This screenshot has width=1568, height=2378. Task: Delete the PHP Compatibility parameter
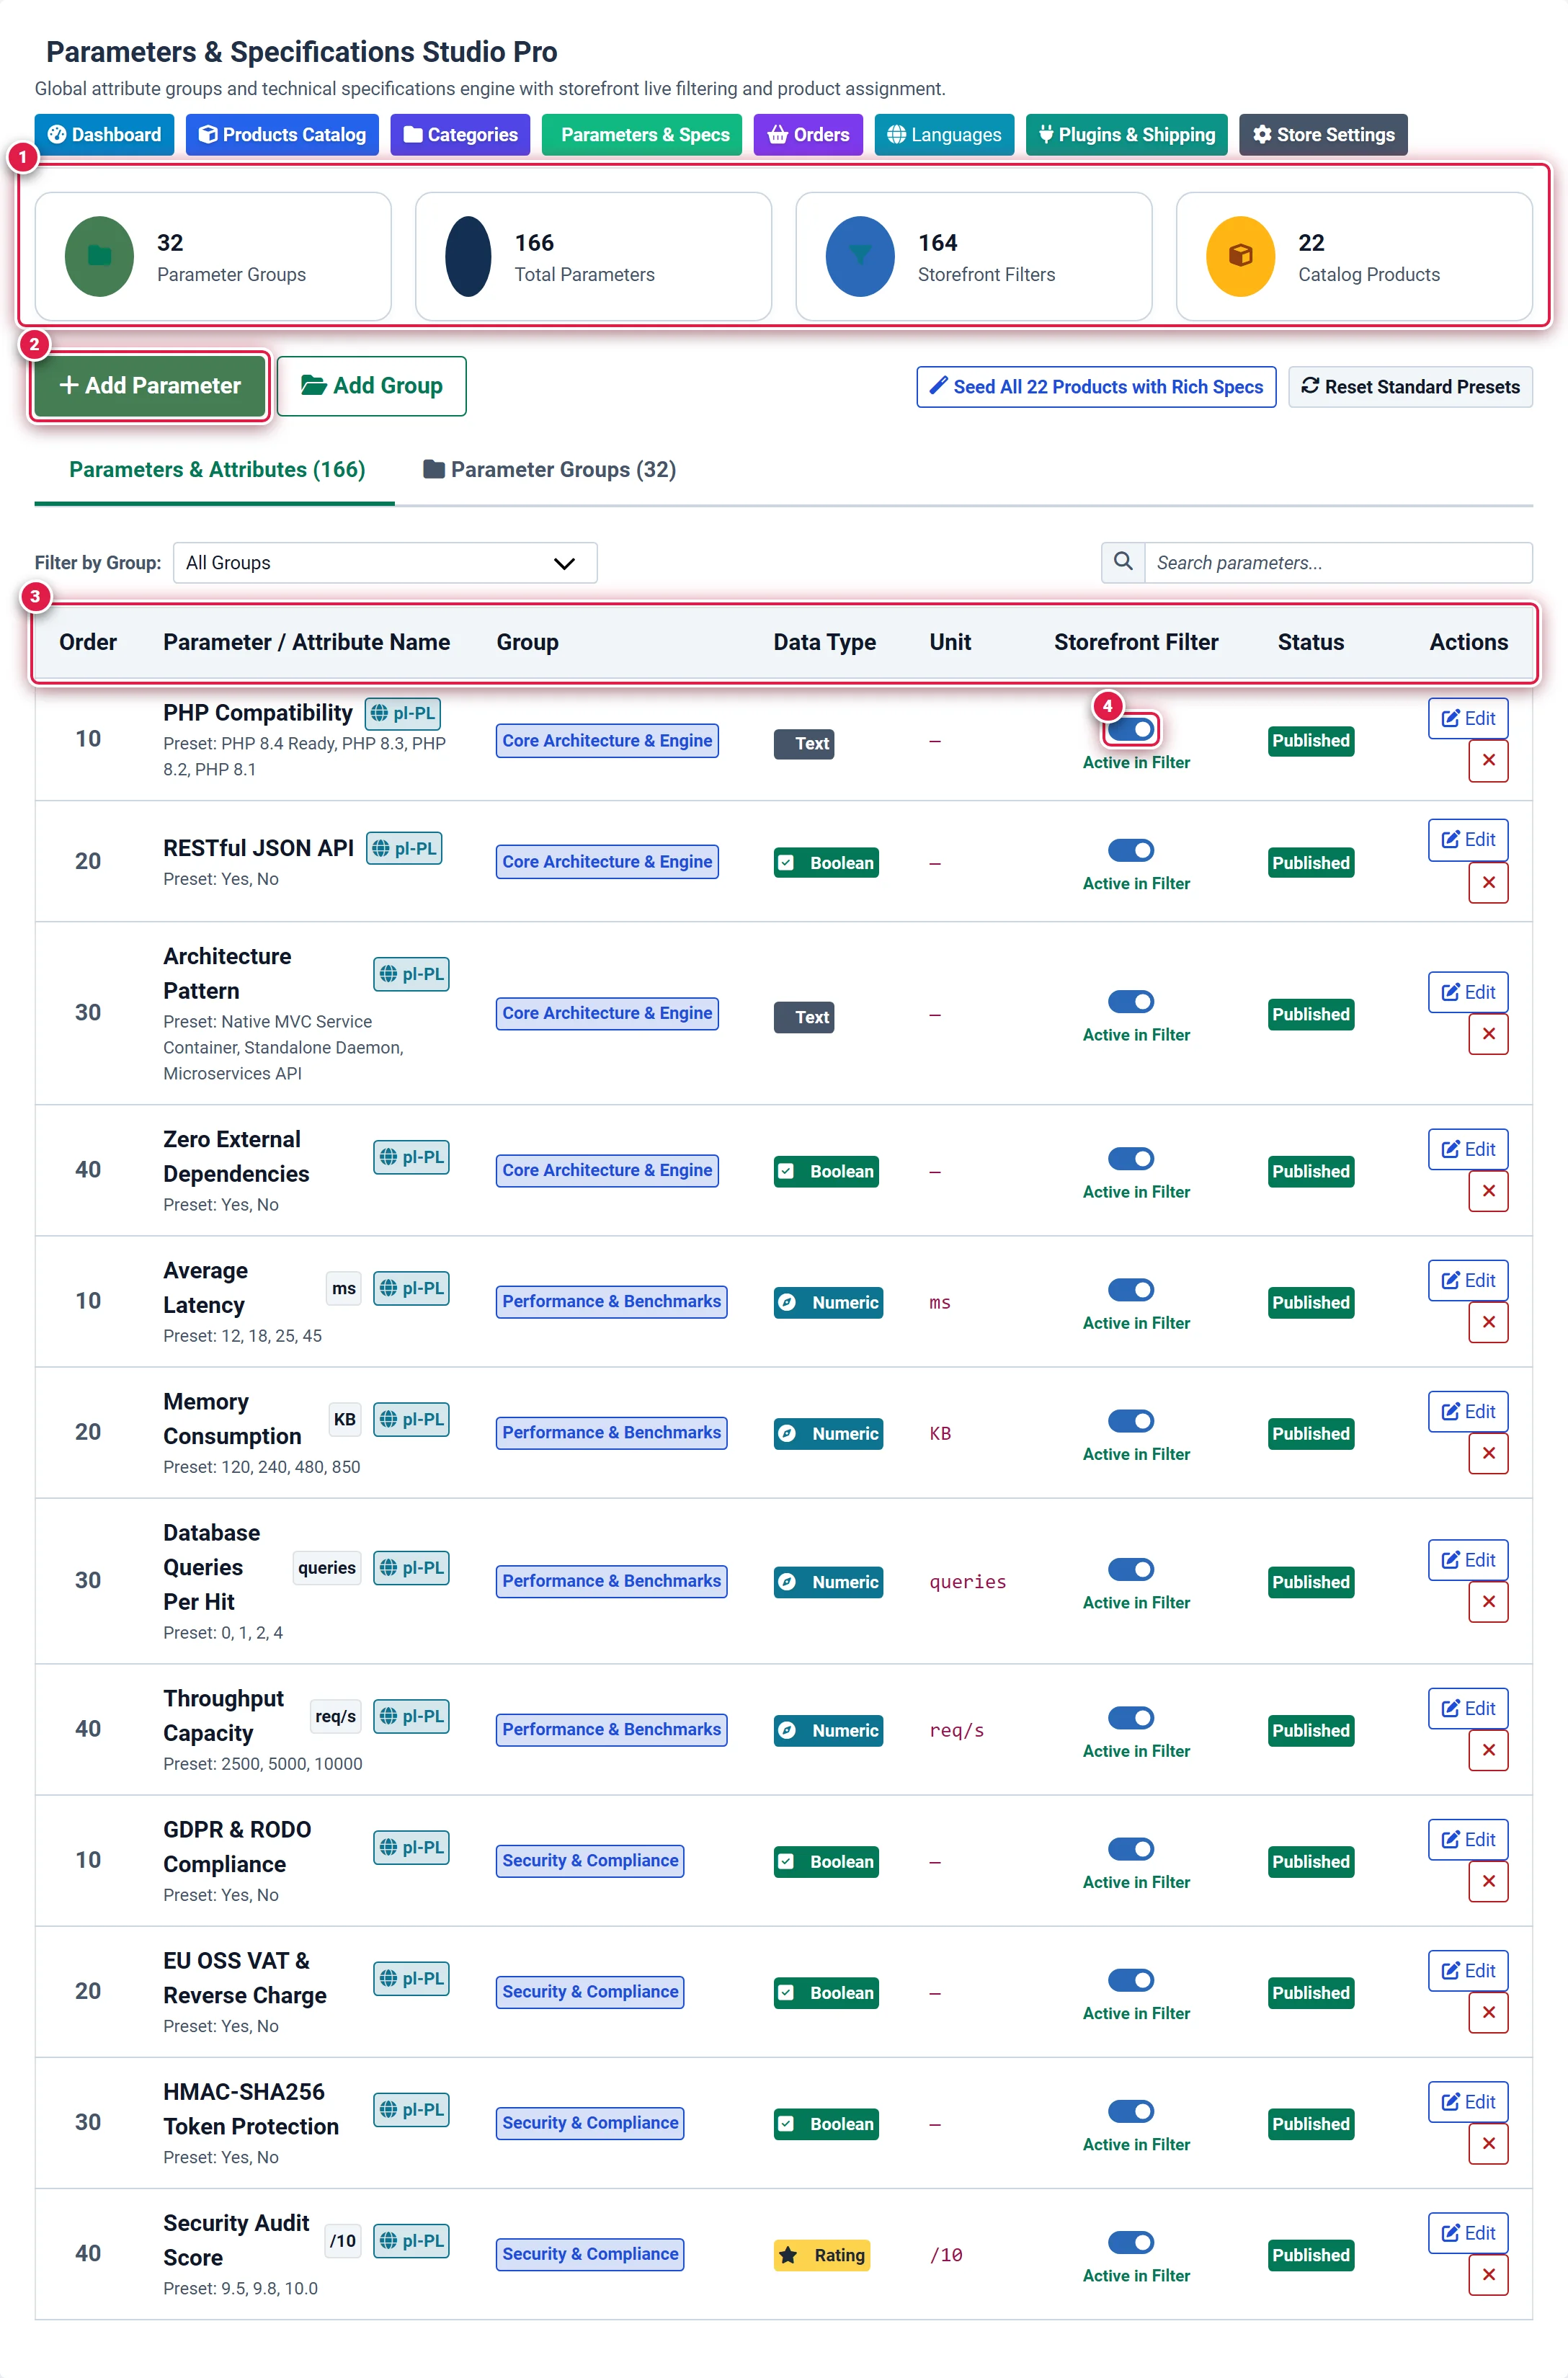(1488, 761)
